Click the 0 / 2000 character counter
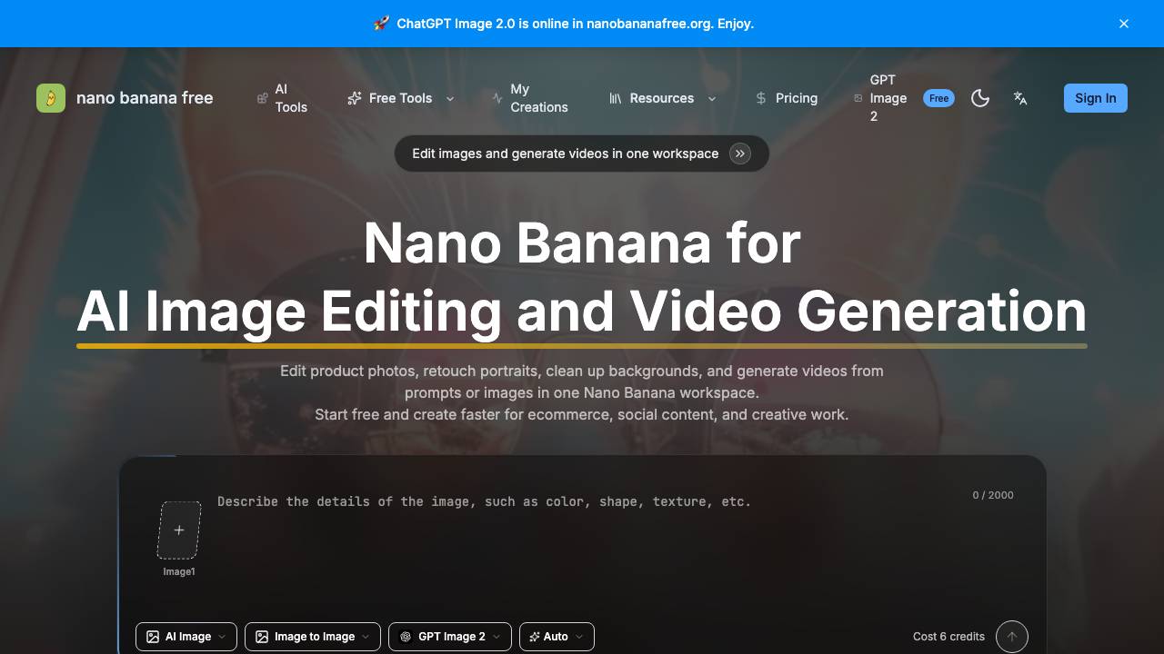The image size is (1164, 654). (993, 495)
